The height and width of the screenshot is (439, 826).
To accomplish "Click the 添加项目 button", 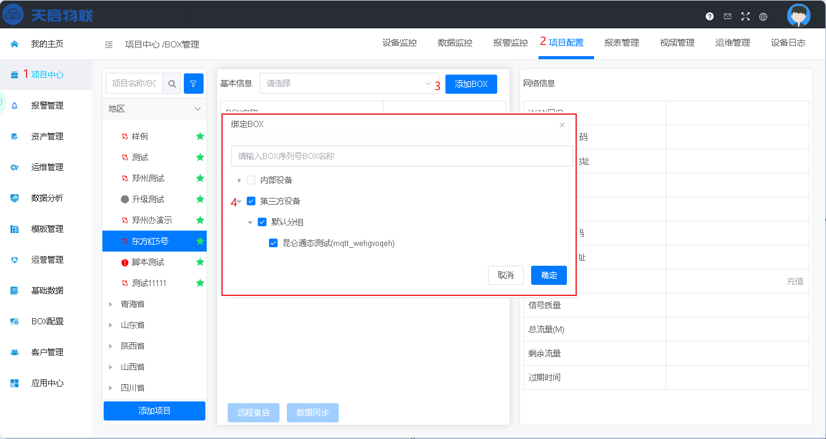I will coord(154,411).
